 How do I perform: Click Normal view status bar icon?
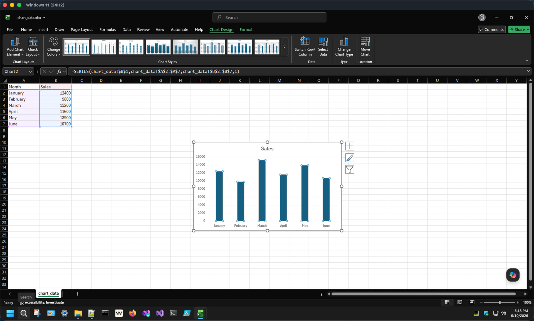447,302
